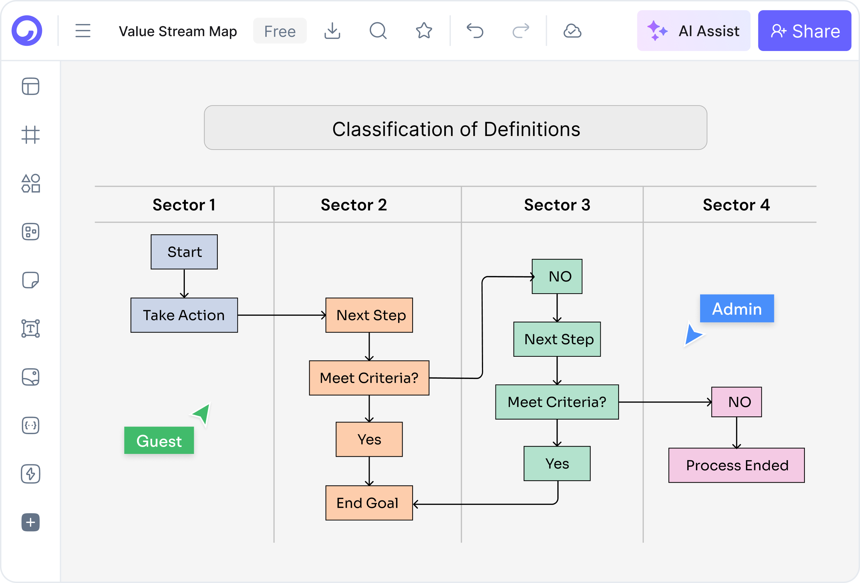Click the download export icon

pos(332,31)
